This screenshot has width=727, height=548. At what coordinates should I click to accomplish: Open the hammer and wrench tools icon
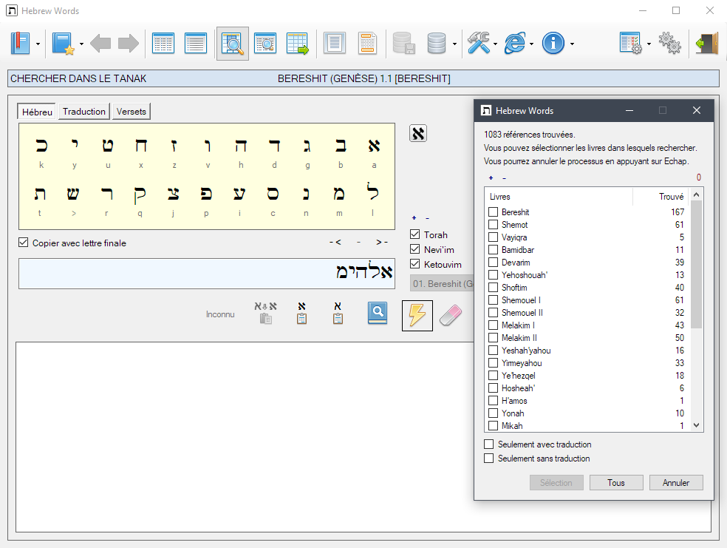click(479, 44)
